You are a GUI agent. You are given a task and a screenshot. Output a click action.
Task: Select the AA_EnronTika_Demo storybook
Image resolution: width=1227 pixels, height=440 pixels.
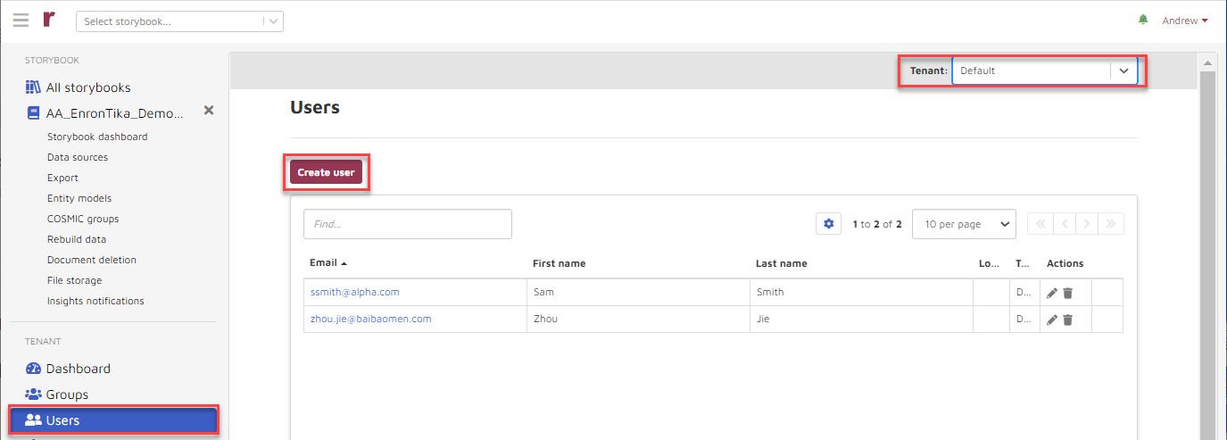115,113
